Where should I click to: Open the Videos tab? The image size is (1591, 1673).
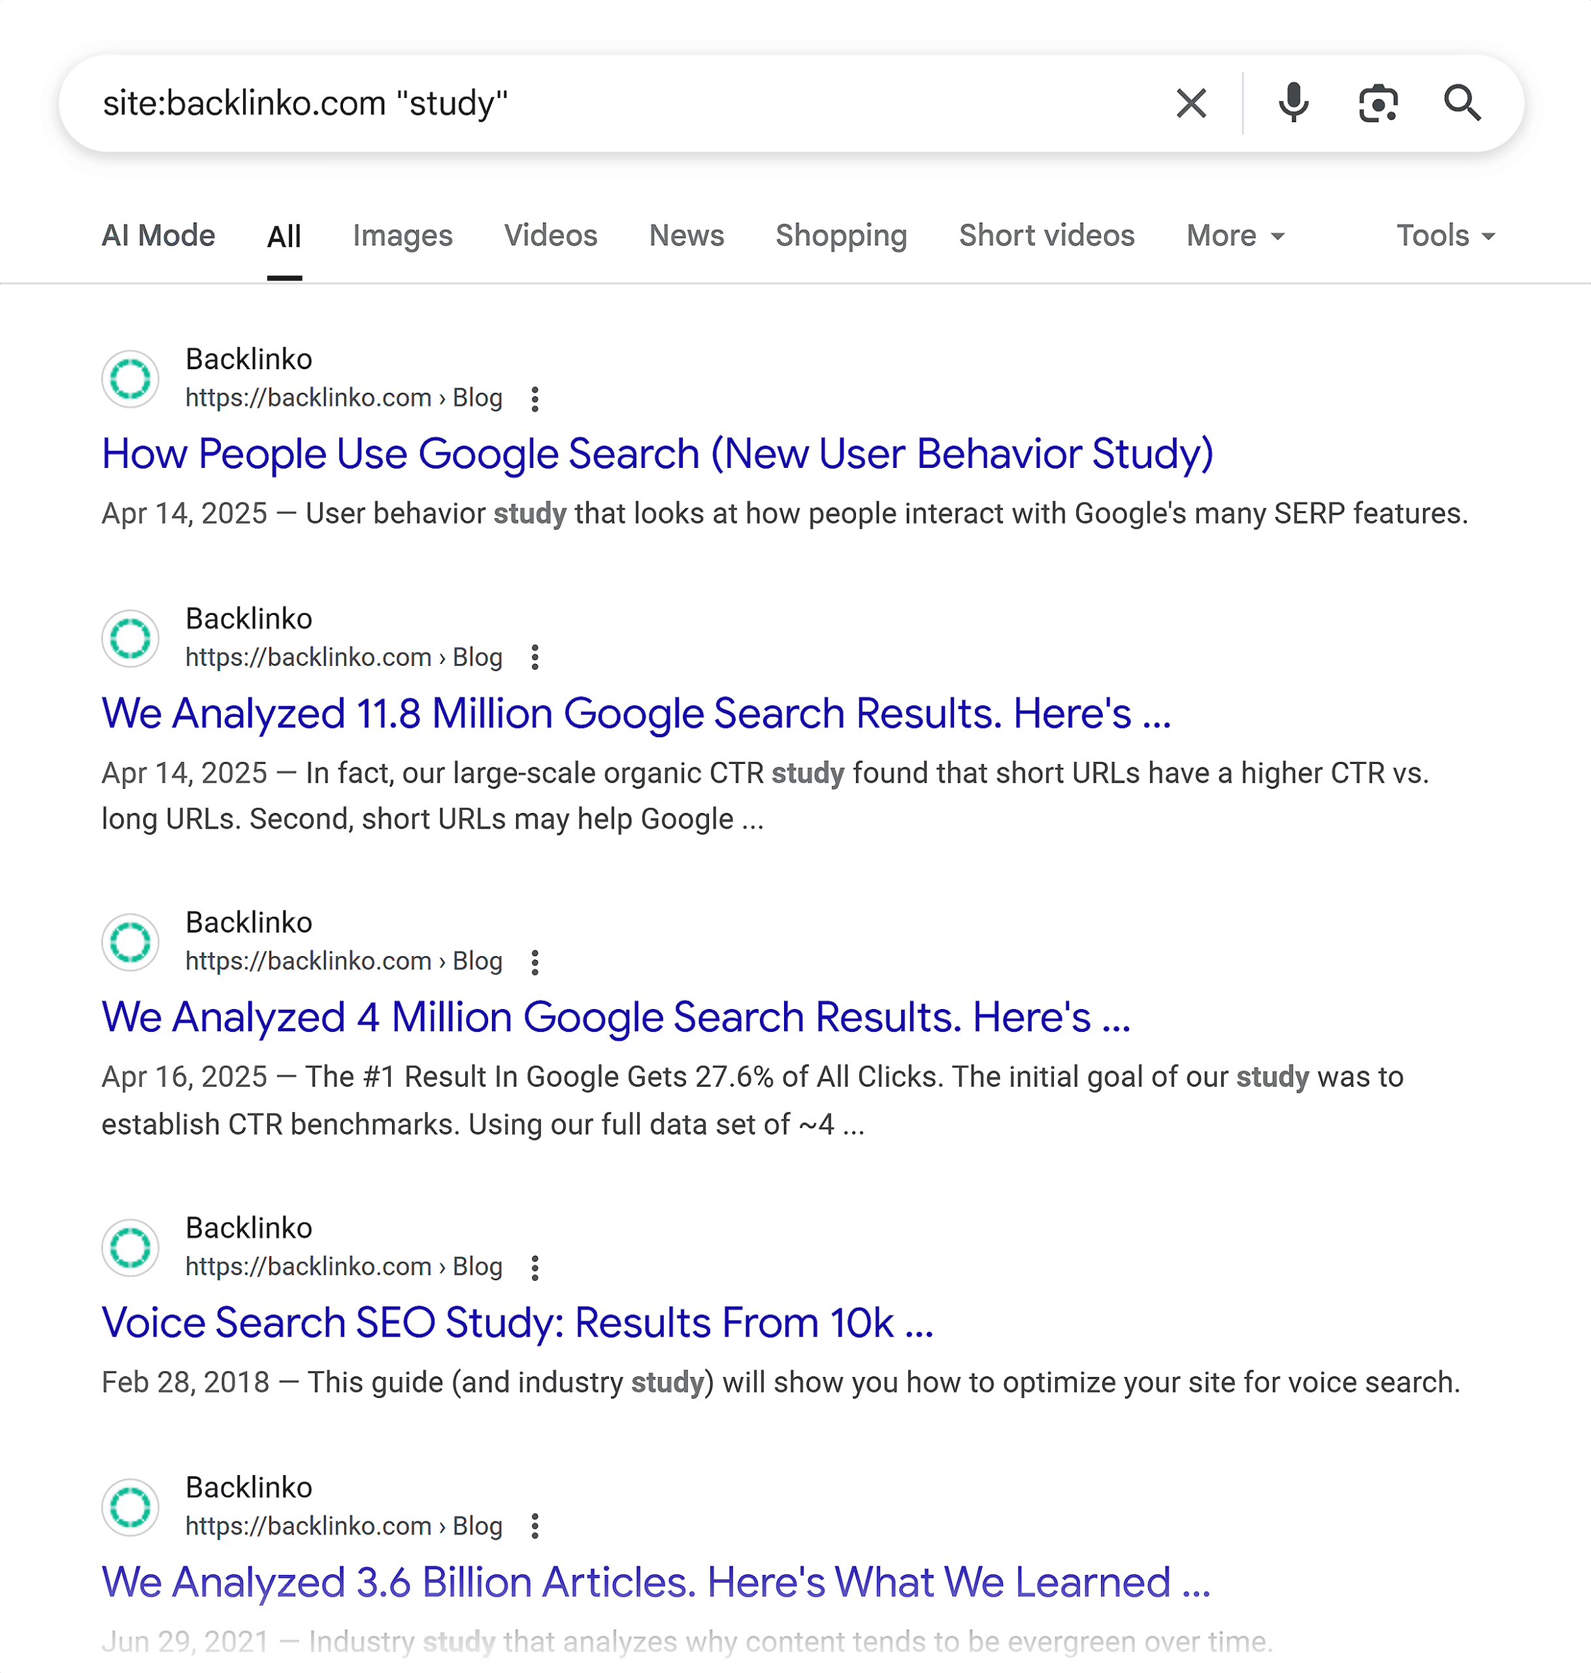point(550,235)
